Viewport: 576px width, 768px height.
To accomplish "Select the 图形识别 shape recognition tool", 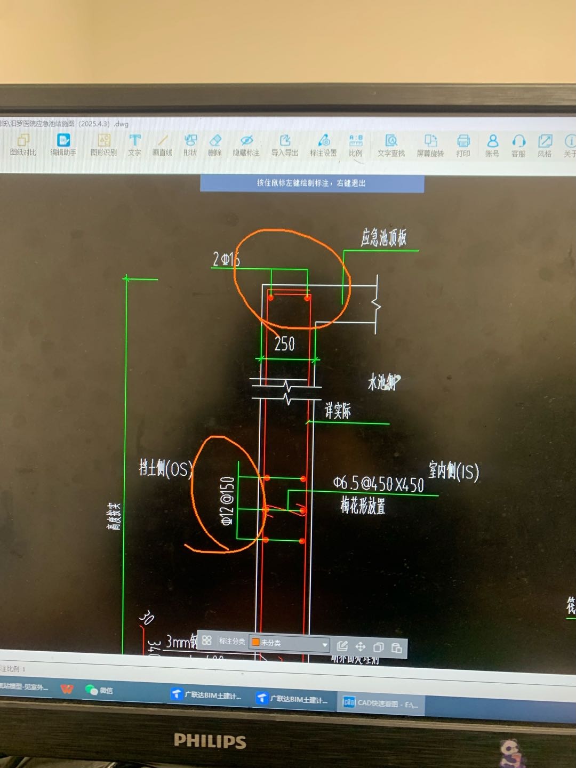I will (103, 145).
